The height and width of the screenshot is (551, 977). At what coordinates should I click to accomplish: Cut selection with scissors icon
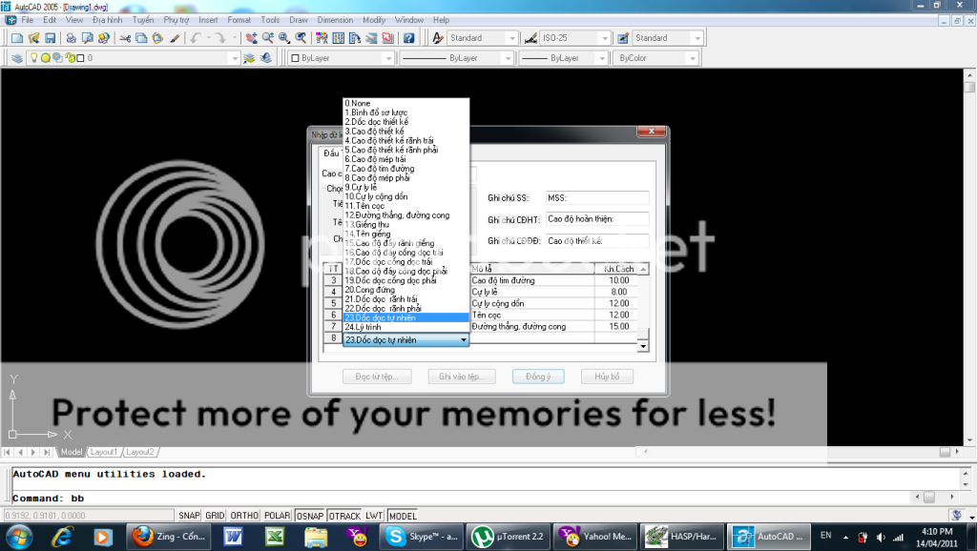coord(125,38)
